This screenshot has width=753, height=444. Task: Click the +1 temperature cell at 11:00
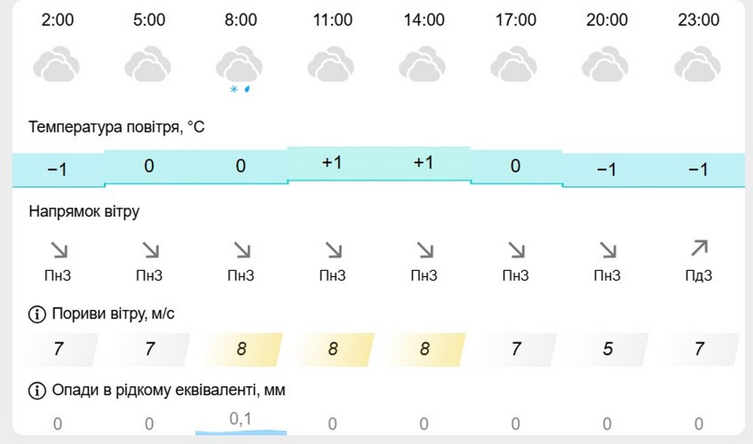pyautogui.click(x=332, y=163)
